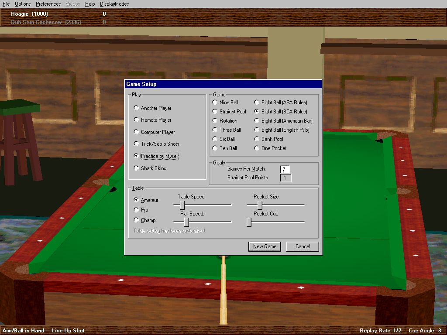Choose the Rotation game
Image resolution: width=447 pixels, height=335 pixels.
[x=225, y=120]
